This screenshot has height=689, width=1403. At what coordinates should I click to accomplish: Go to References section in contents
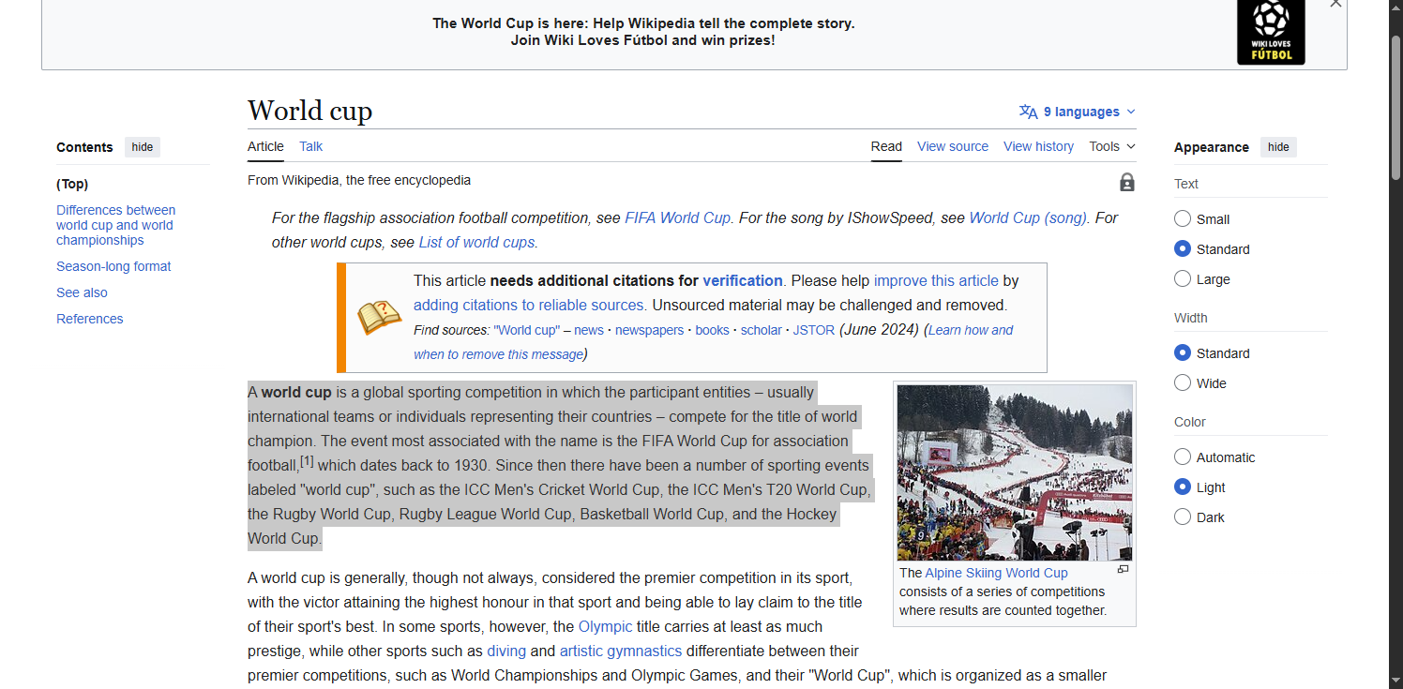(x=90, y=319)
